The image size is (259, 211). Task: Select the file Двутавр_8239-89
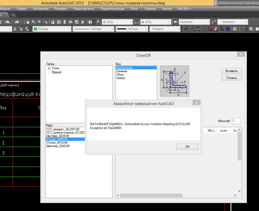[58, 136]
